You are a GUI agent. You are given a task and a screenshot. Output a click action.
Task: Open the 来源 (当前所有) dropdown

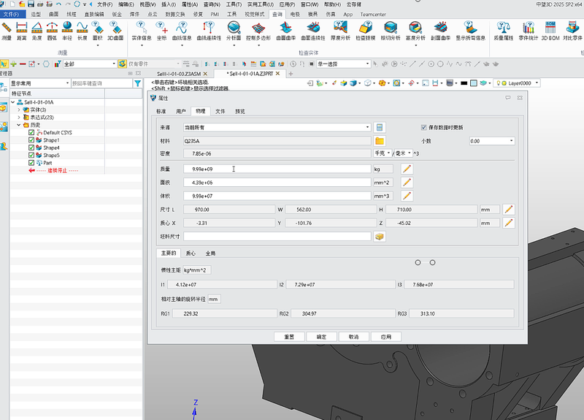367,127
